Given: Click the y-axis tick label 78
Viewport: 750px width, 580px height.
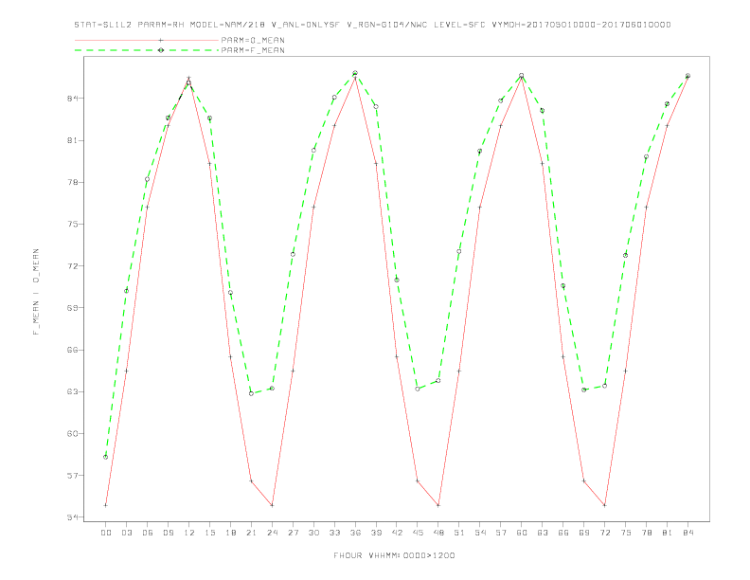Looking at the screenshot, I should (73, 182).
